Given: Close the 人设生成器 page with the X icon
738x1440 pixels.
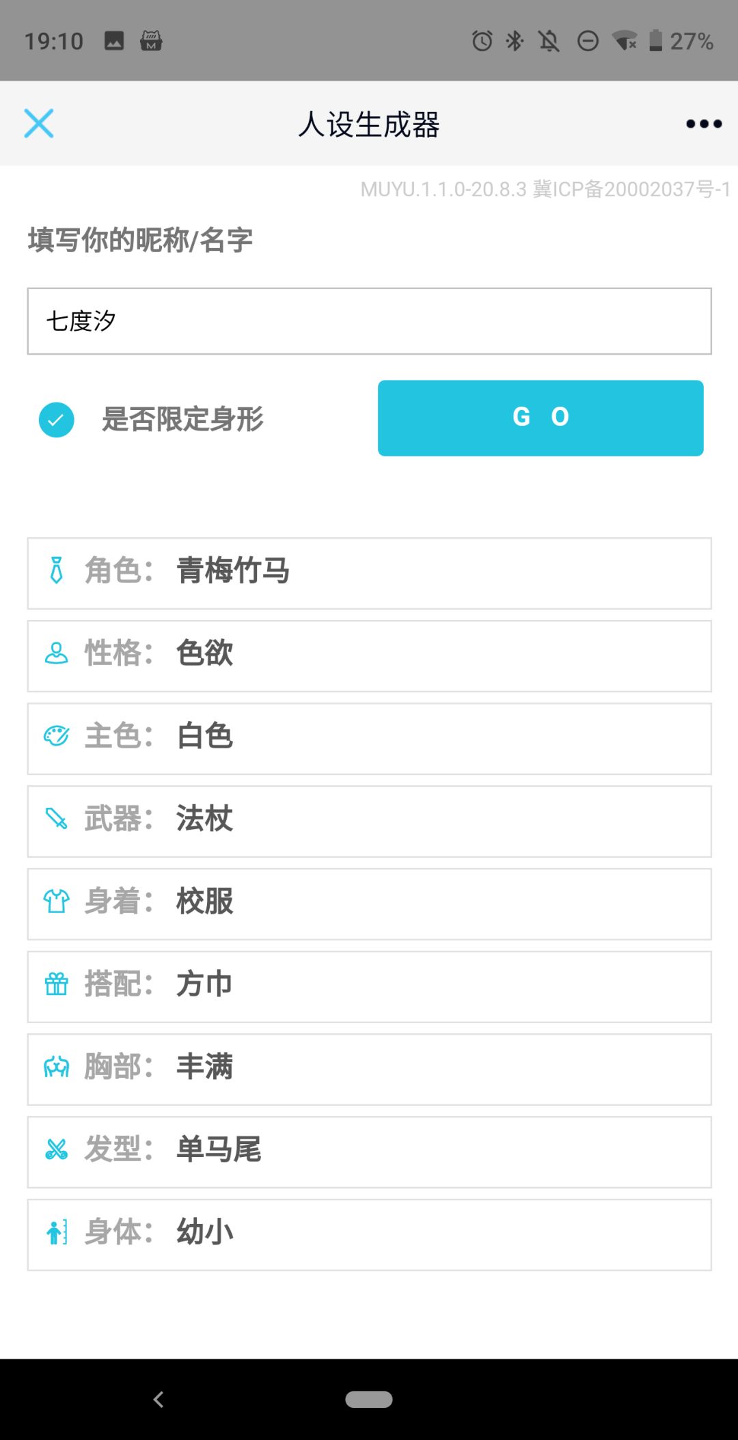Looking at the screenshot, I should (39, 124).
